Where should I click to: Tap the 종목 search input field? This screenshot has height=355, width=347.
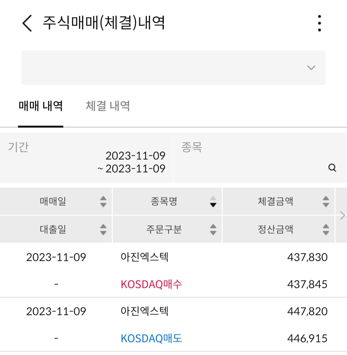260,158
